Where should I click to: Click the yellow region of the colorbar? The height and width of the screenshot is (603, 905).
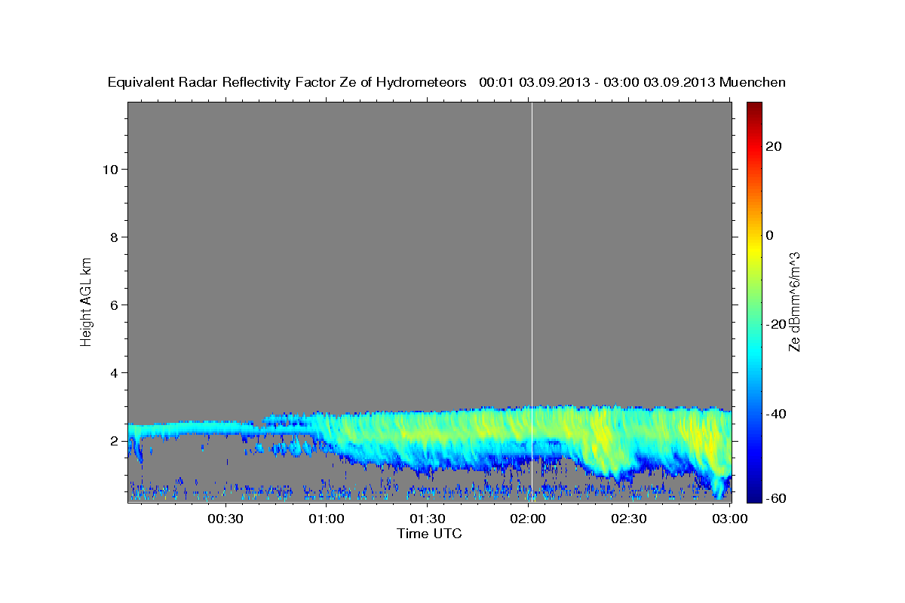(754, 249)
